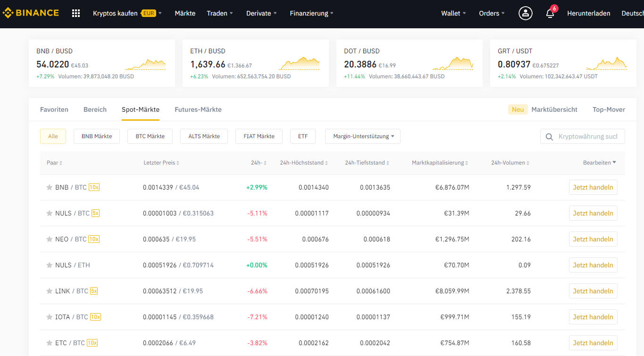The width and height of the screenshot is (644, 356).
Task: Click Jetzt handeln for NEO / BTC
Action: pos(593,239)
